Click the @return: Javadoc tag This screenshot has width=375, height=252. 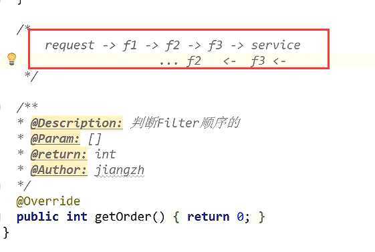59,154
